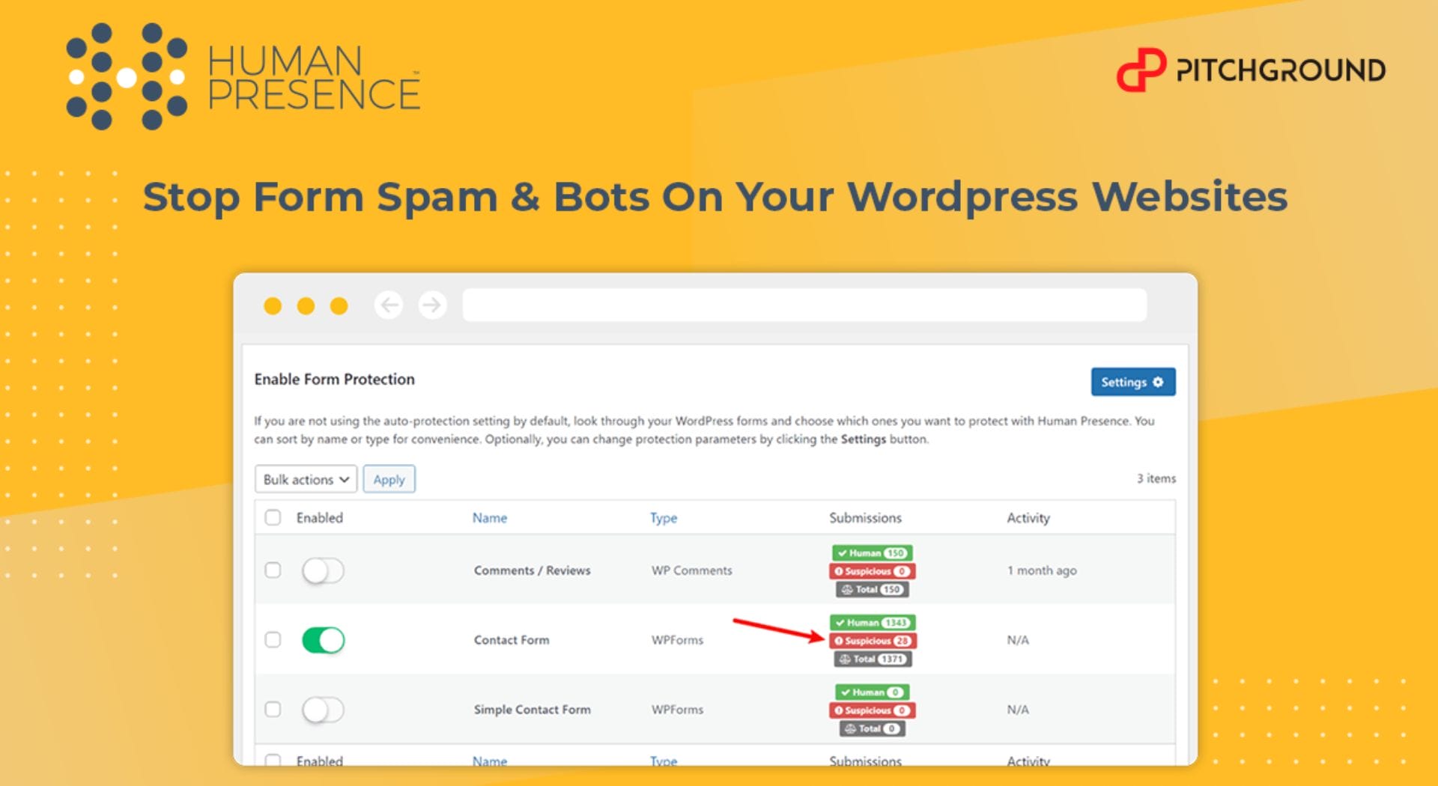Viewport: 1438px width, 786px height.
Task: Click the Human 1343 green badge
Action: (873, 623)
